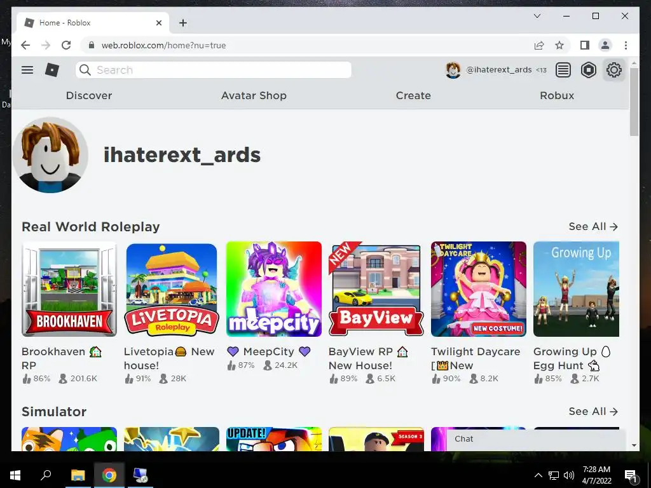Open the Growing Up game thumbnail

pos(576,289)
